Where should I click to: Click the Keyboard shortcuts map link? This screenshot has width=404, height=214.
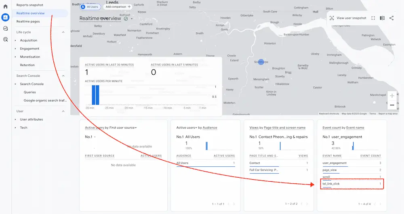click(329, 113)
